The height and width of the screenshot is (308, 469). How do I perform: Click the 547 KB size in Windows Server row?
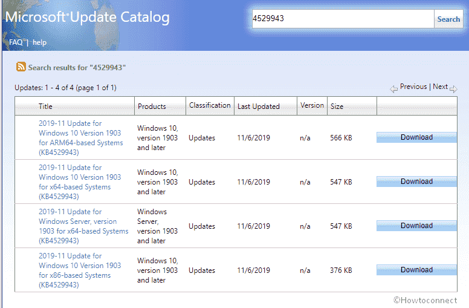[341, 226]
